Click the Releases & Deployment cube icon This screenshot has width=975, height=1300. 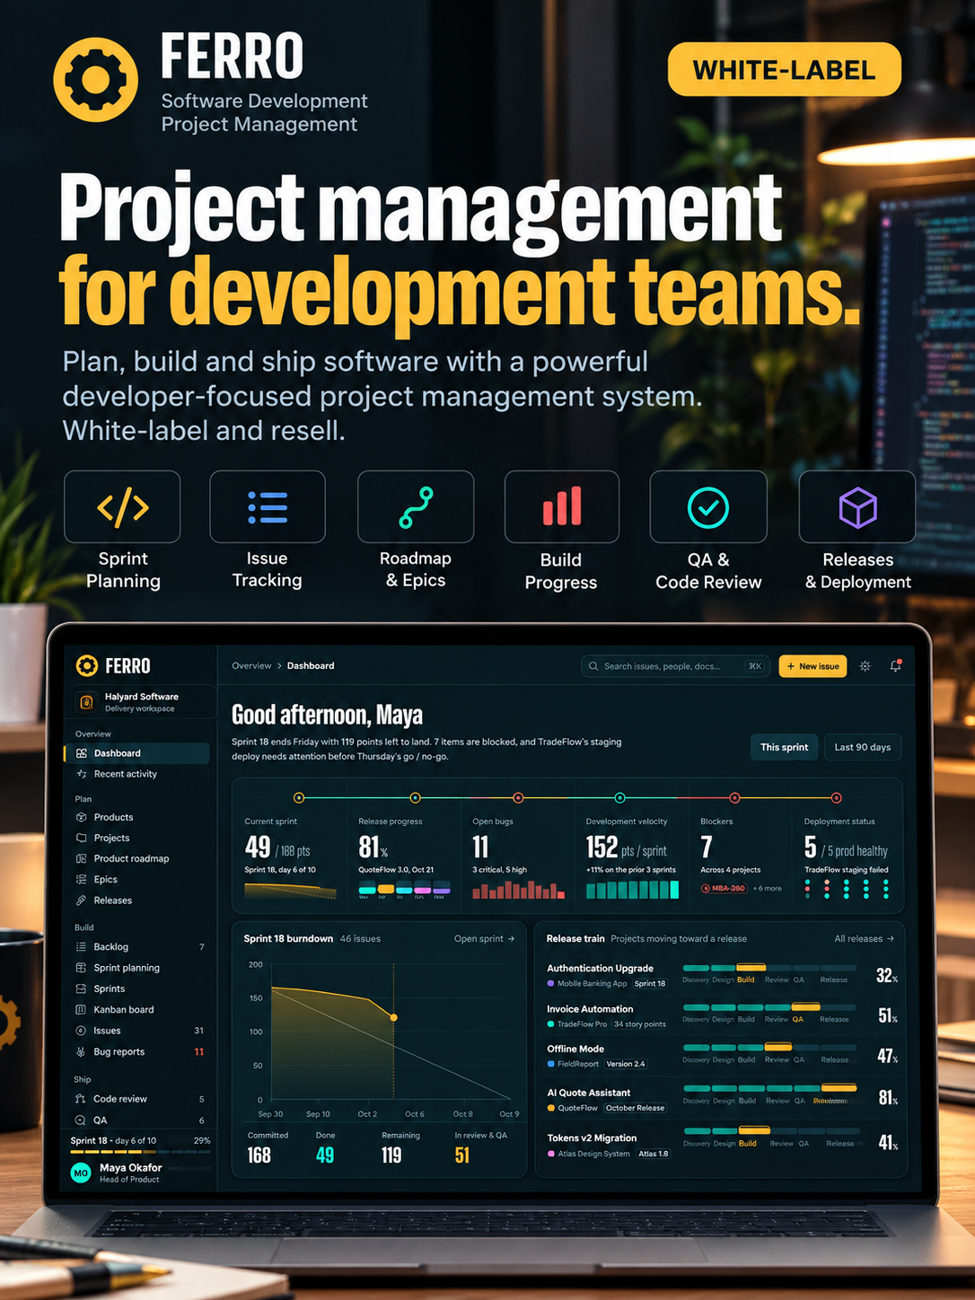pos(857,508)
